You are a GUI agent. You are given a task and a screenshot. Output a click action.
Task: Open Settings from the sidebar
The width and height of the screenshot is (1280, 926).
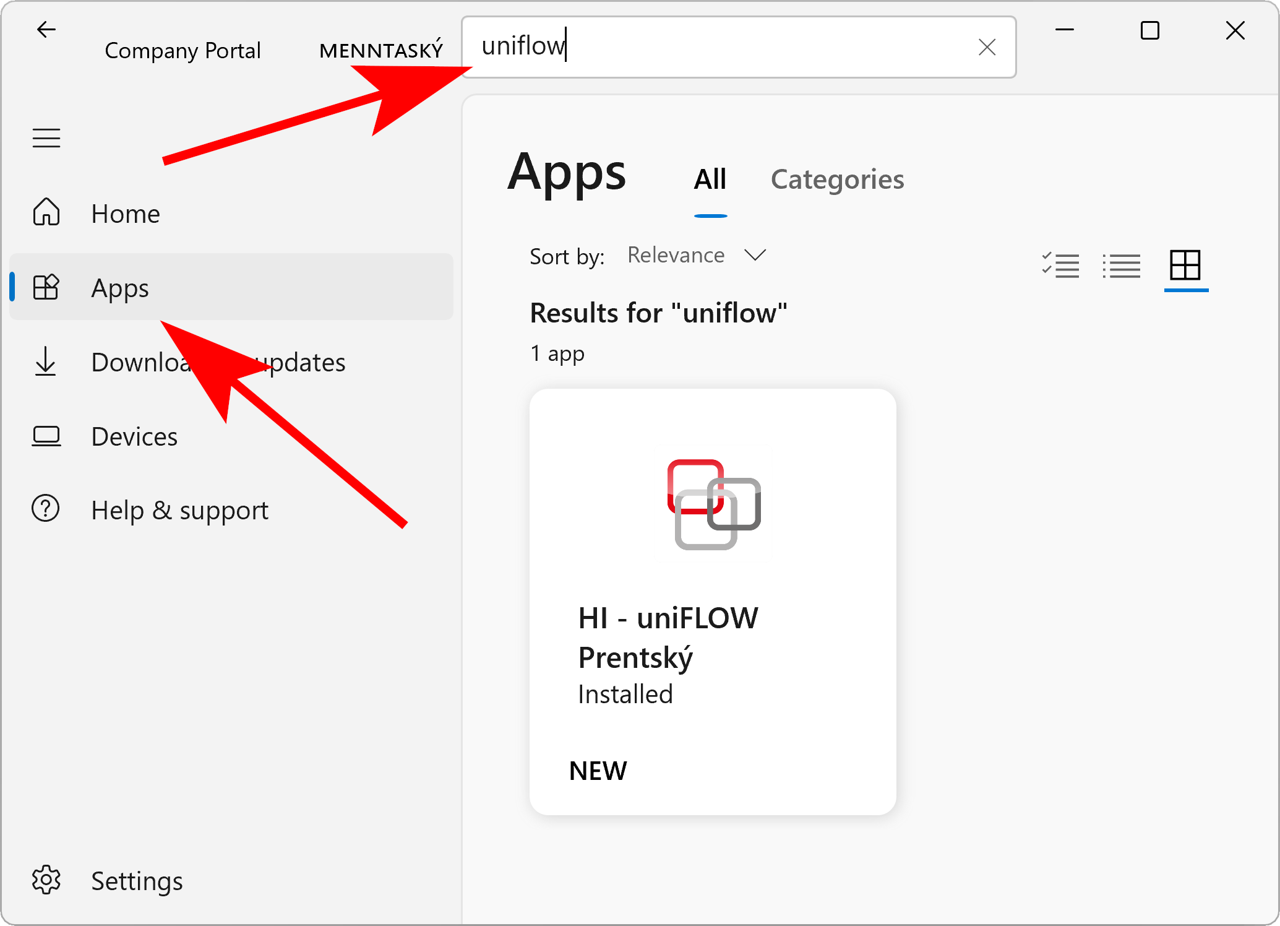point(231,881)
